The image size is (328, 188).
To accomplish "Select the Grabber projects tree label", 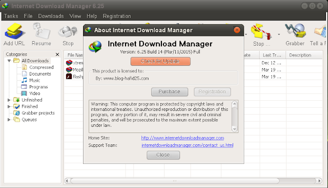I will click(x=38, y=113).
